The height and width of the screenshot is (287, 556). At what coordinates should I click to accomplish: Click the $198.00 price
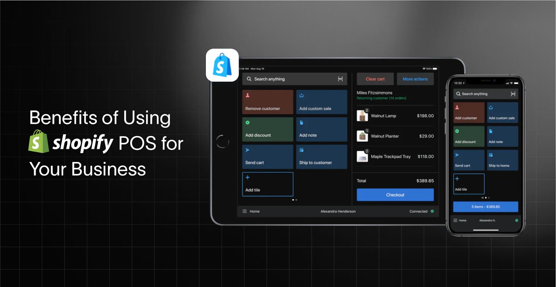(x=425, y=116)
